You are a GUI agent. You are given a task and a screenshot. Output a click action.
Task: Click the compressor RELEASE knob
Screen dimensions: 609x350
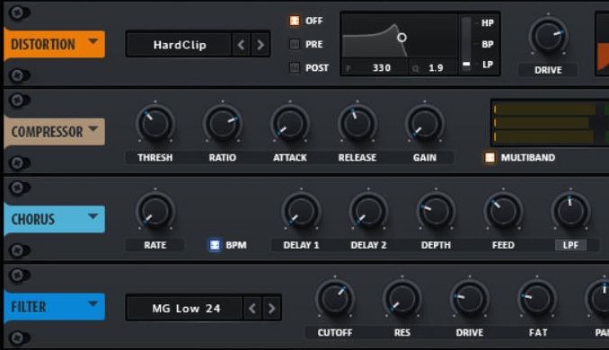pos(357,124)
